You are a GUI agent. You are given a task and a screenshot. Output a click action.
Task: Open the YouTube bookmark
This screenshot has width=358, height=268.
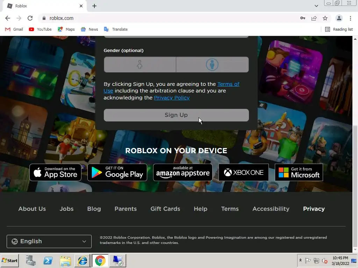40,29
